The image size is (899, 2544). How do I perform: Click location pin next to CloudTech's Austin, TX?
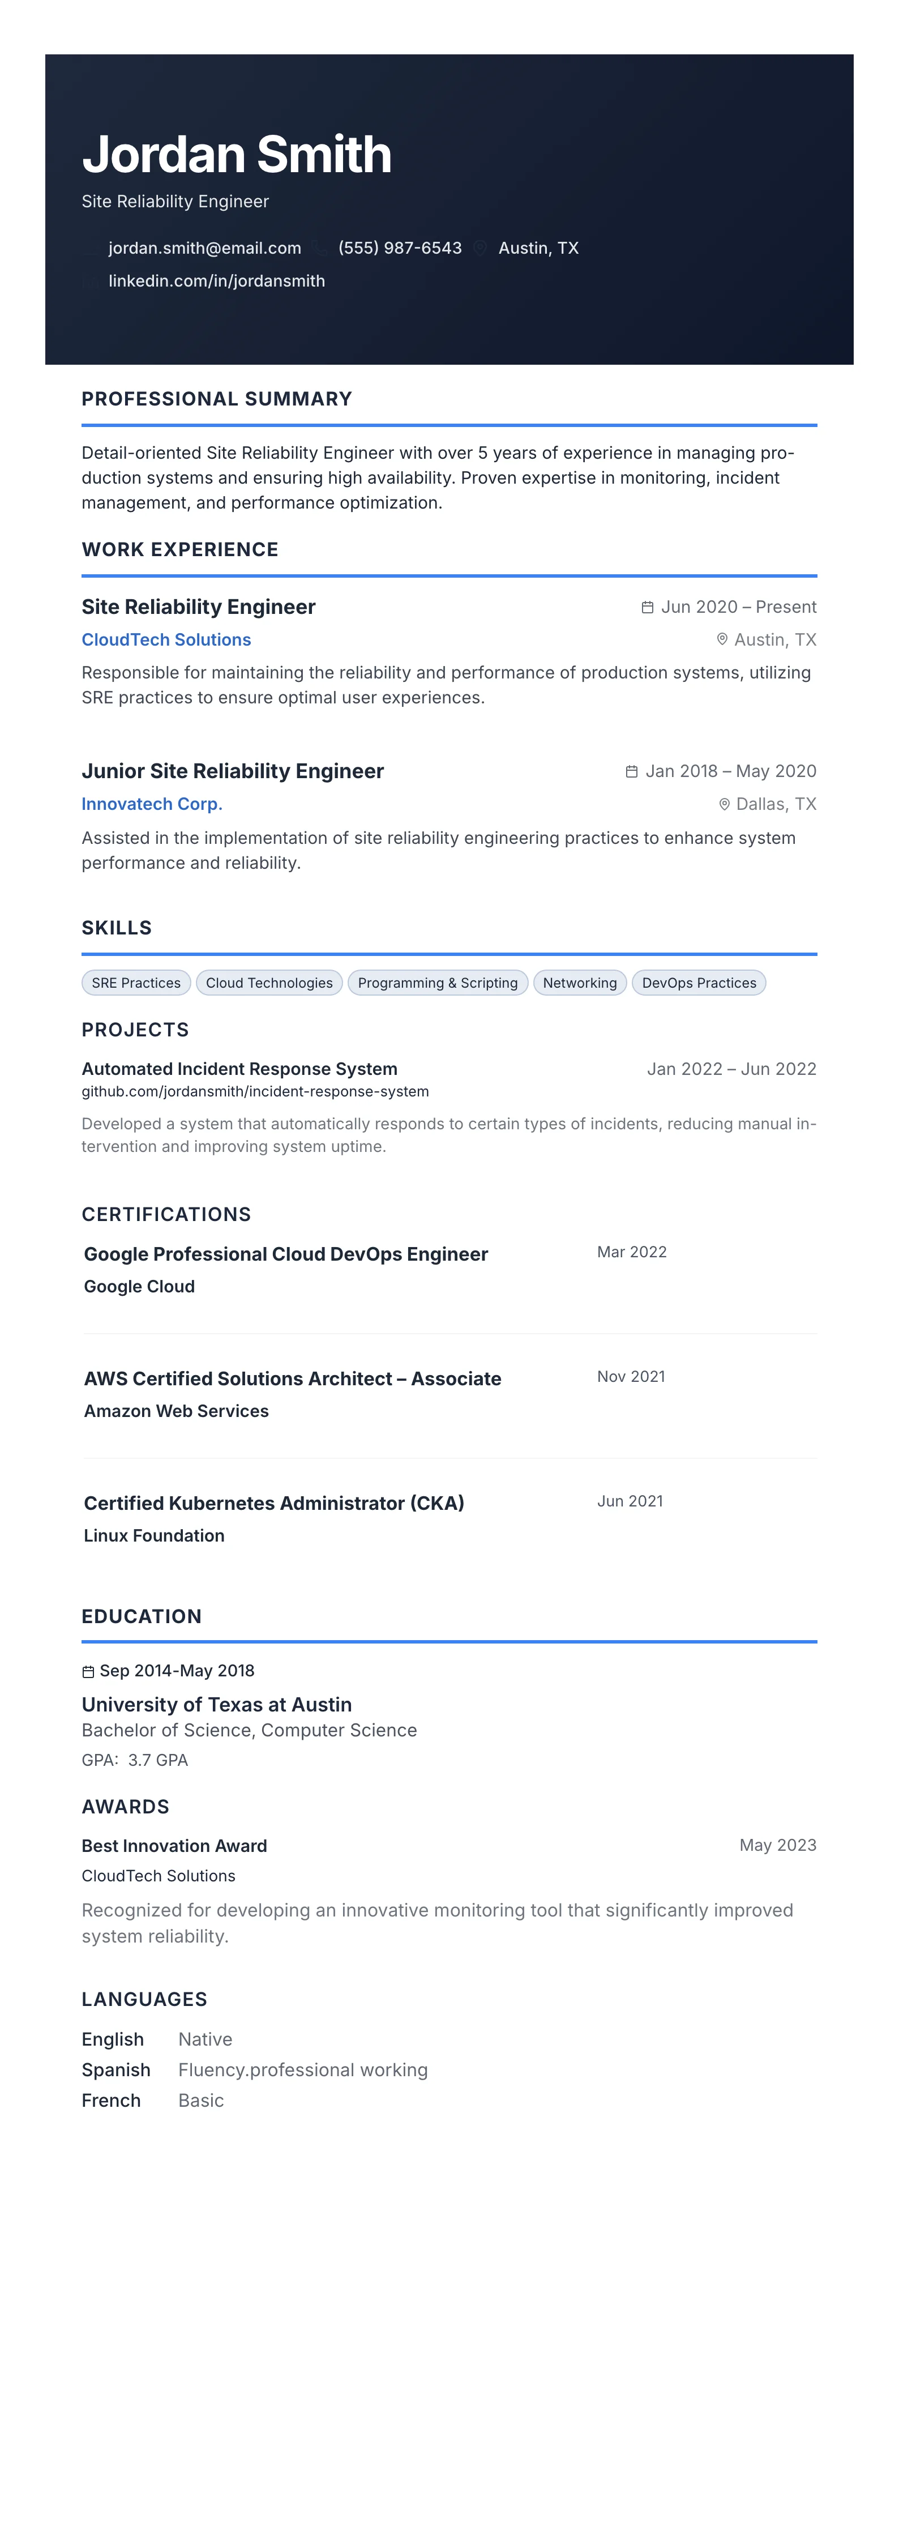tap(722, 640)
